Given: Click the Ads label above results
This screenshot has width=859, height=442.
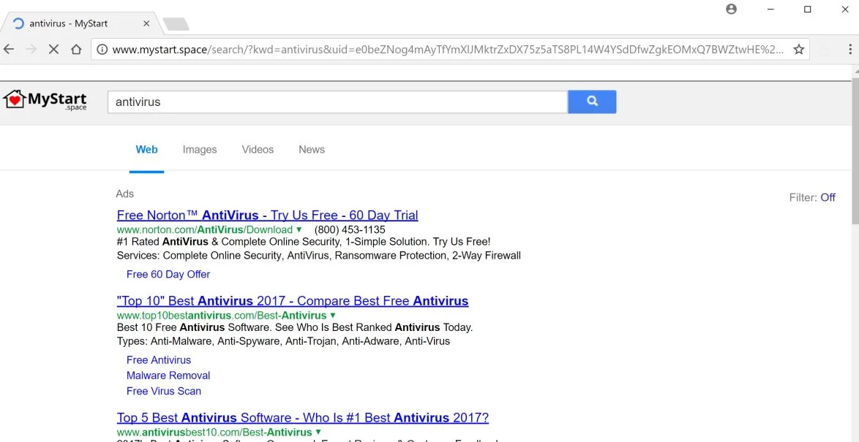Looking at the screenshot, I should (x=125, y=194).
